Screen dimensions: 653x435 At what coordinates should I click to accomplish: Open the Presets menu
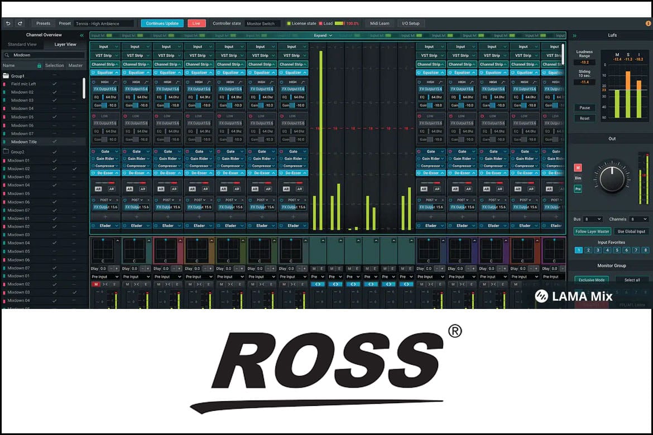(x=43, y=23)
